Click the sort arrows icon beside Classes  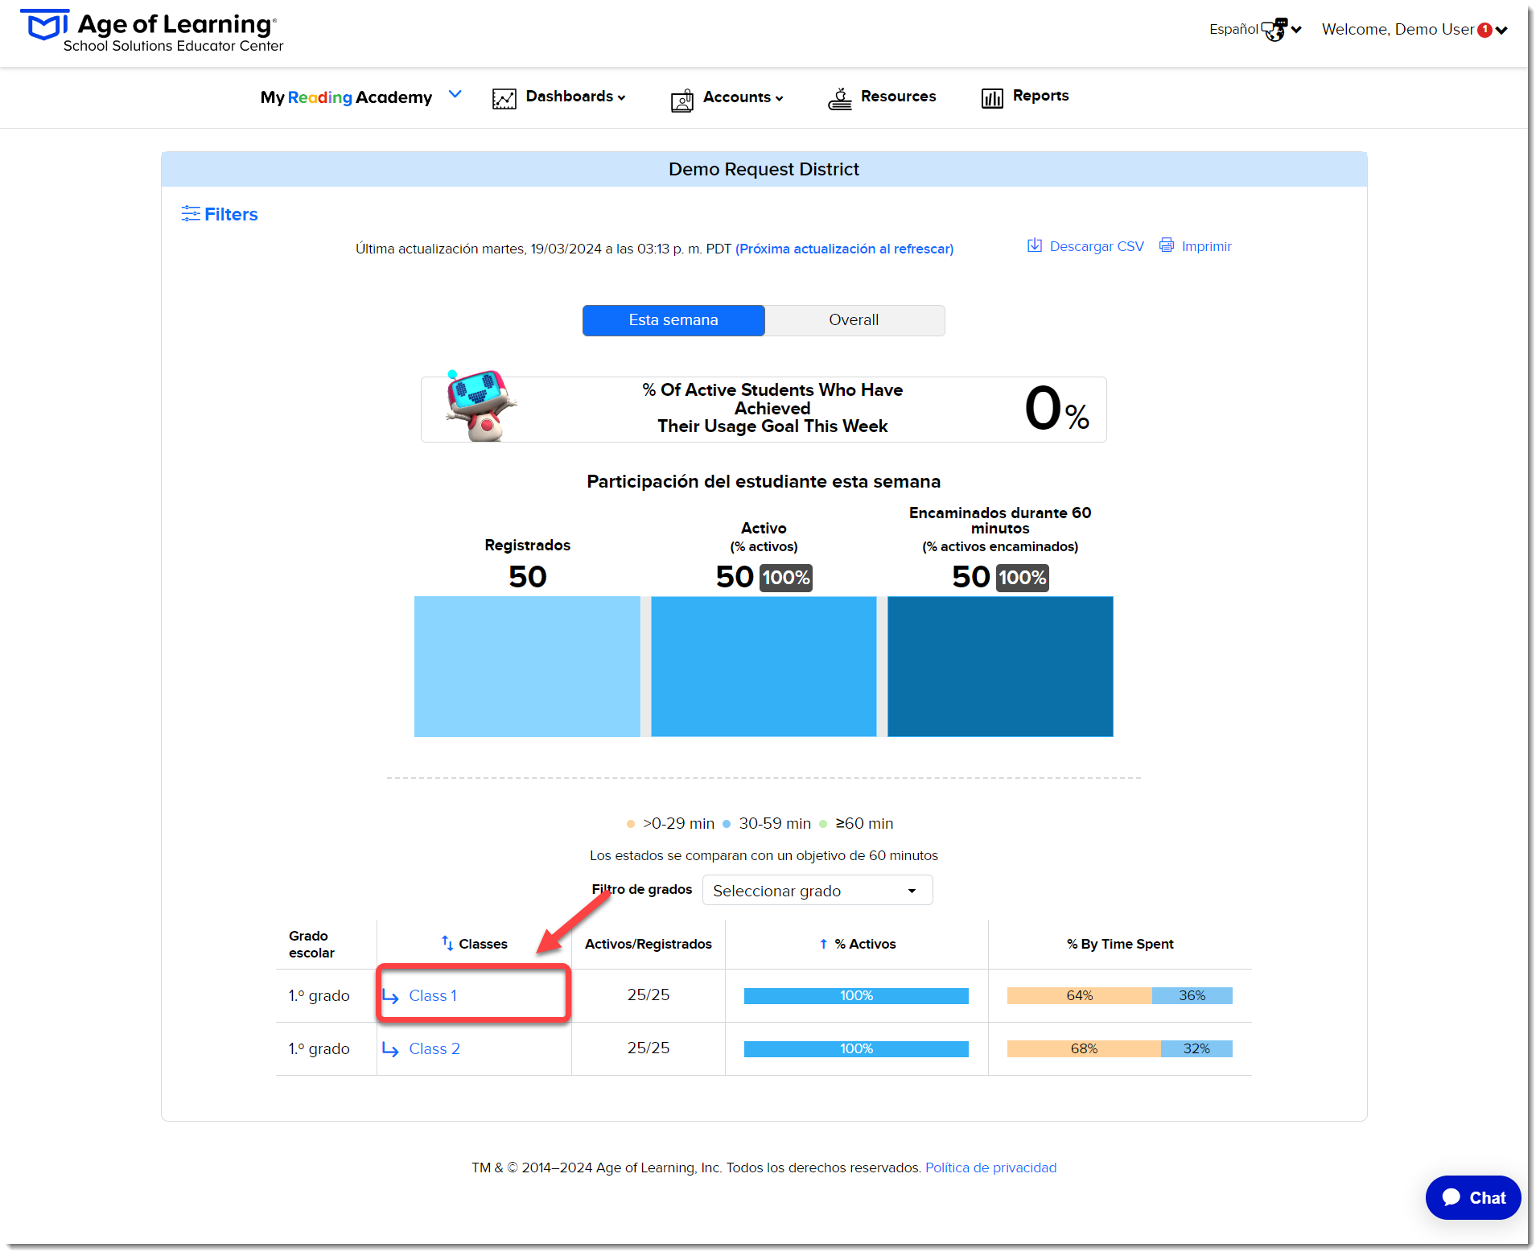click(447, 942)
